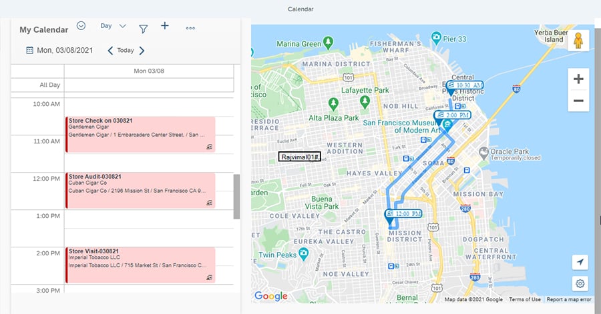This screenshot has height=314, width=601.
Task: Click the Google logo on map
Action: 271,296
